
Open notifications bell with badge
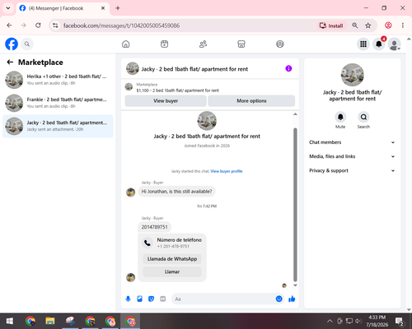(x=379, y=44)
